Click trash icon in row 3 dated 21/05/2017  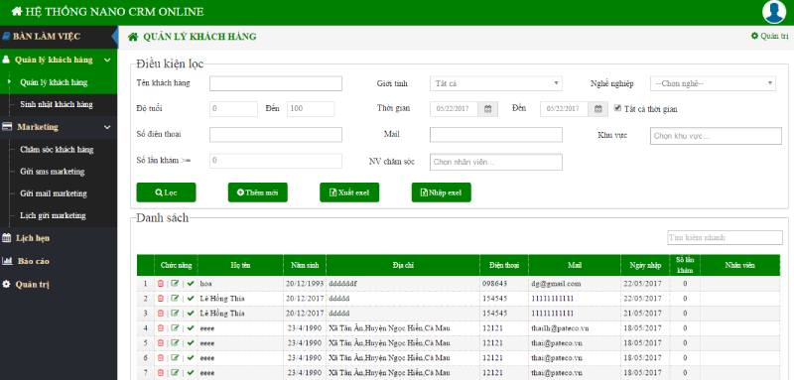161,314
